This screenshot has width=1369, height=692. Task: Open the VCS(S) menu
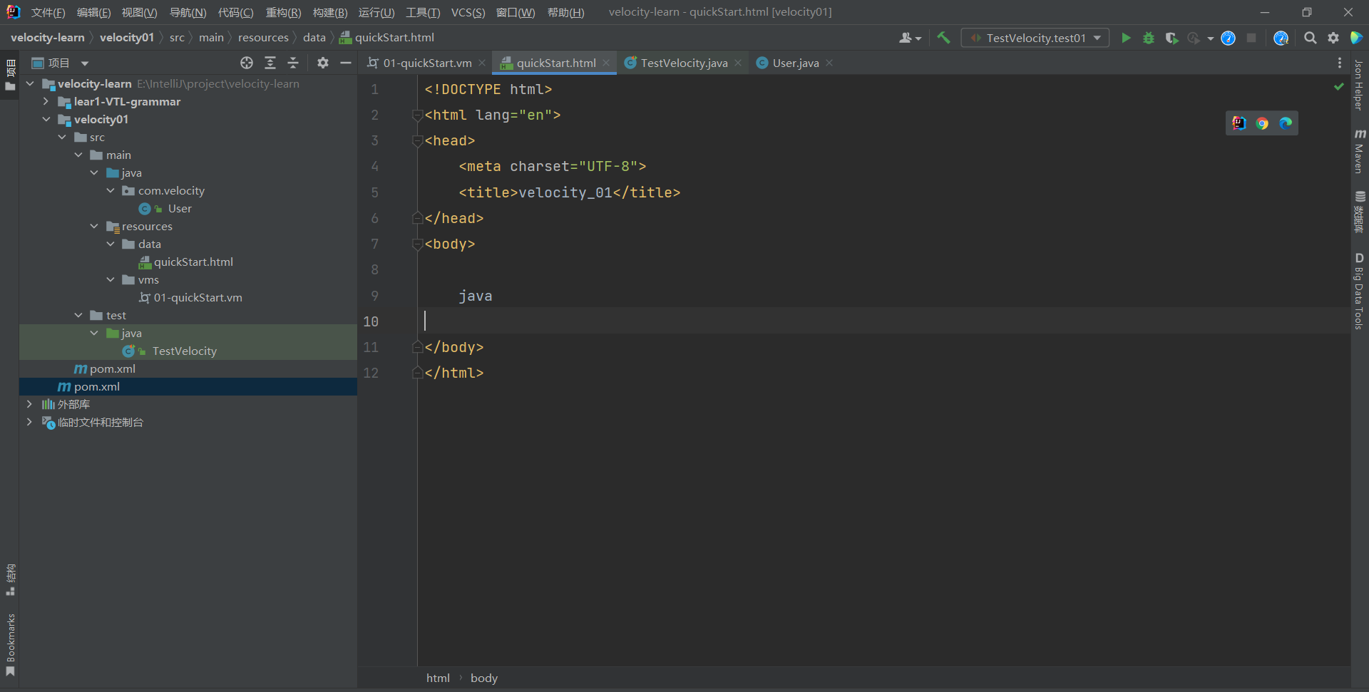click(468, 12)
